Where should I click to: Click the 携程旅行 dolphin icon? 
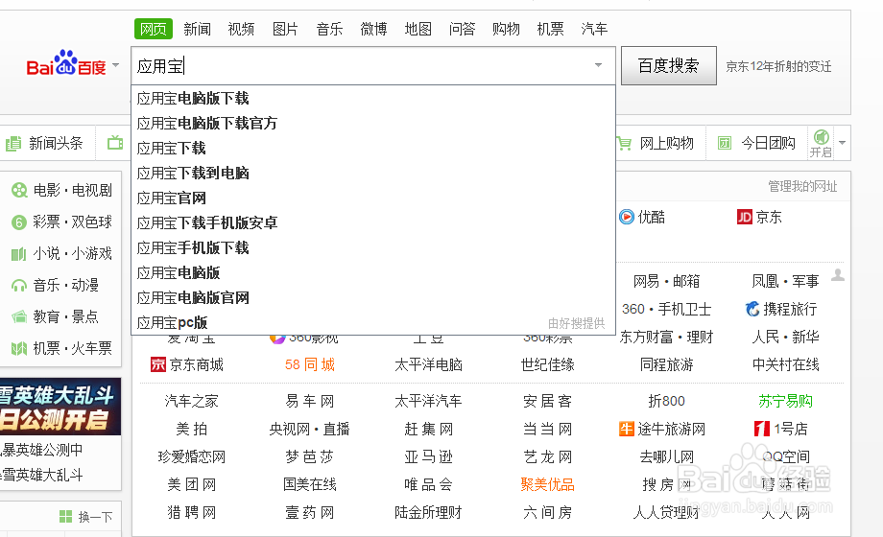(752, 309)
